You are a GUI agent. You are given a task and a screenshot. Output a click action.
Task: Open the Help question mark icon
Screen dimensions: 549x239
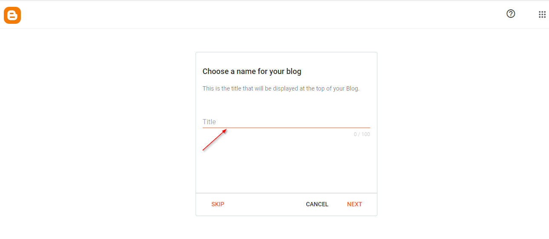click(x=511, y=14)
